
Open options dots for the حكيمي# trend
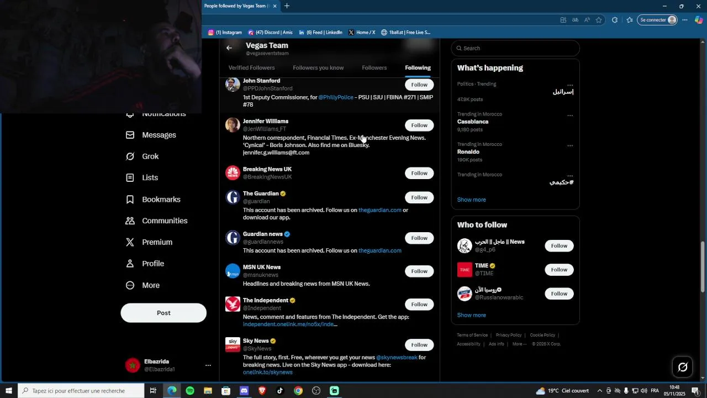570,176
